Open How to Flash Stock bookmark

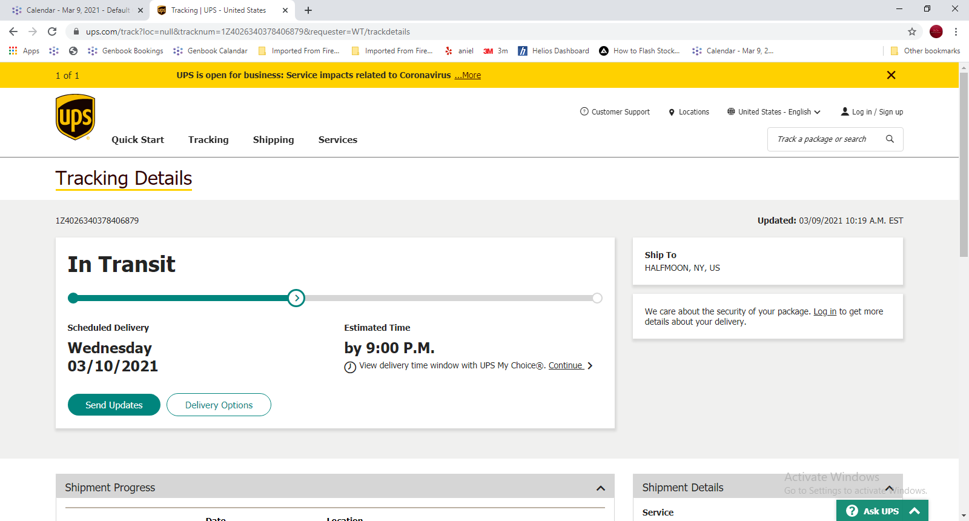(x=640, y=51)
